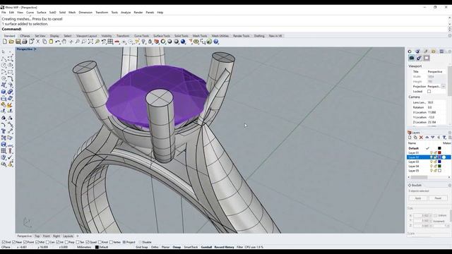Click New Layer icon in Layers panel
This screenshot has width=452, height=254.
click(410, 138)
